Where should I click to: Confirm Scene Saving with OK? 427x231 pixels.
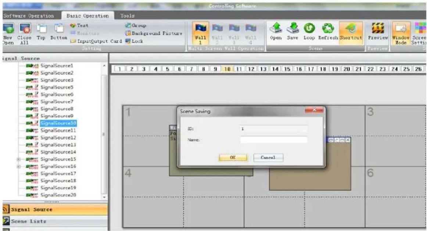233,158
